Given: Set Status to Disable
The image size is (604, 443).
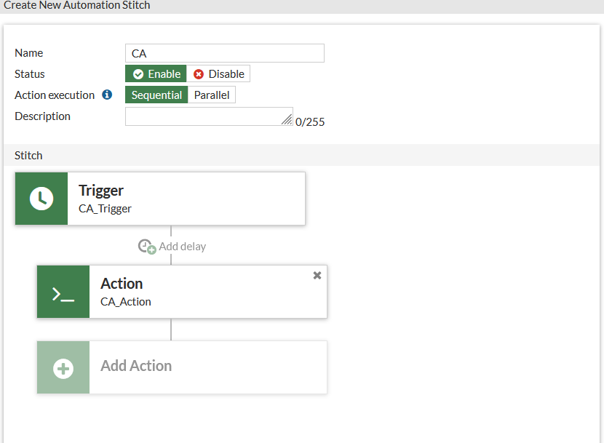Looking at the screenshot, I should click(218, 74).
